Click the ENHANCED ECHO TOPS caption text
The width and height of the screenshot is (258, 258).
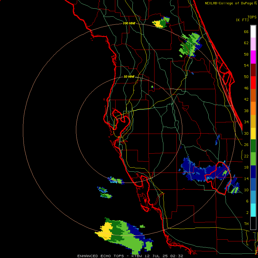point(101,256)
